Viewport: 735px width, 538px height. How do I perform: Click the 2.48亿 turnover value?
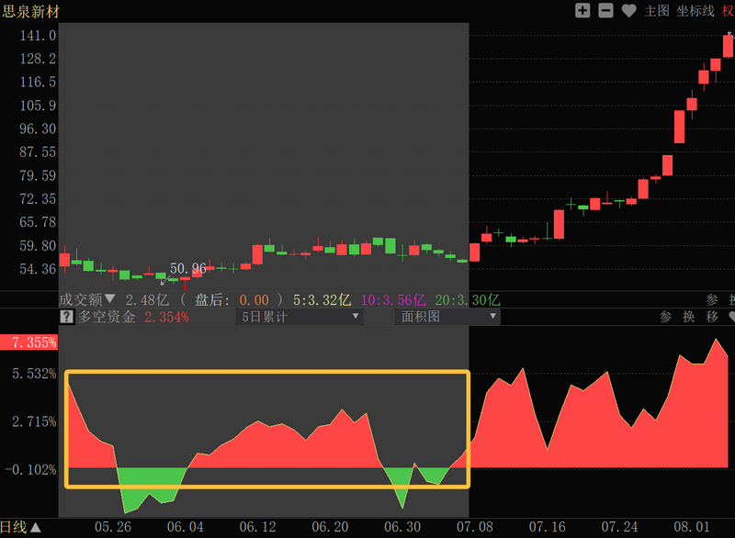click(147, 299)
